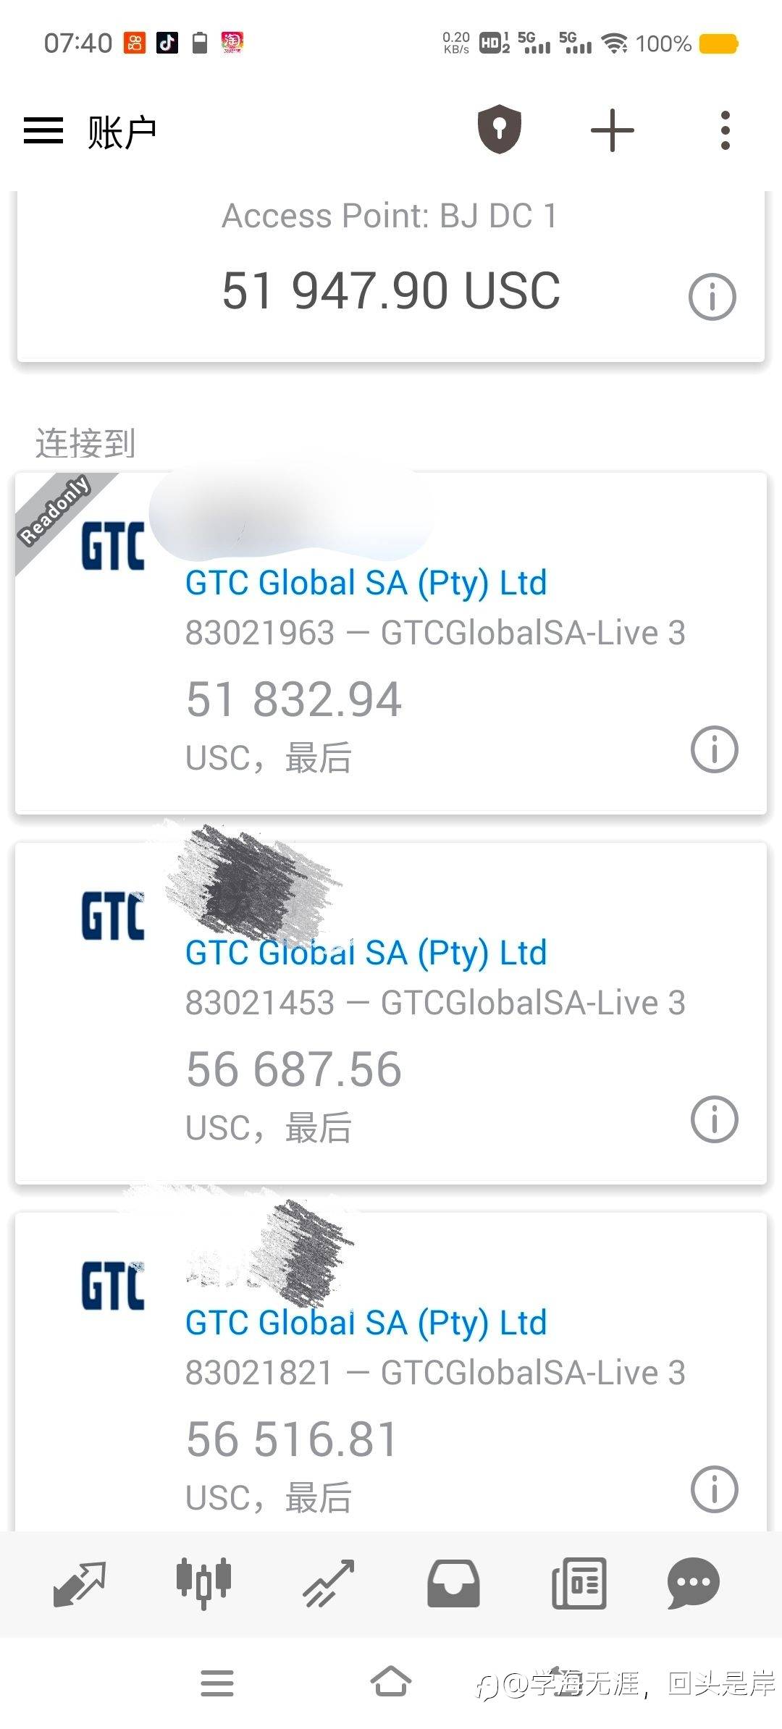Tap GTC Global SA link for account 83021453

(x=366, y=953)
